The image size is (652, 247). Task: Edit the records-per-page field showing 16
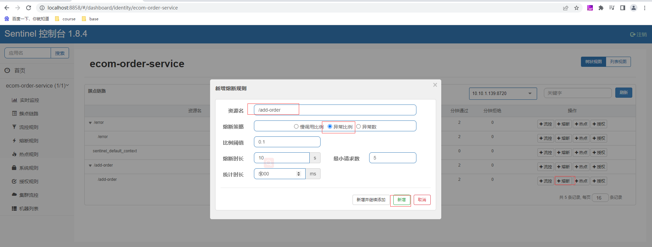pos(600,198)
